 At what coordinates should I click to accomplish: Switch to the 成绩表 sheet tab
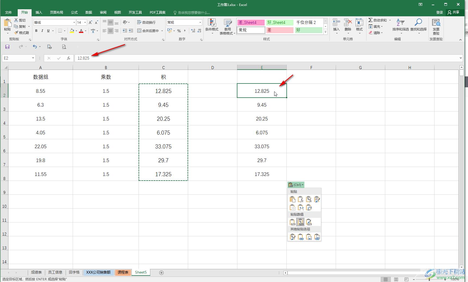point(36,272)
